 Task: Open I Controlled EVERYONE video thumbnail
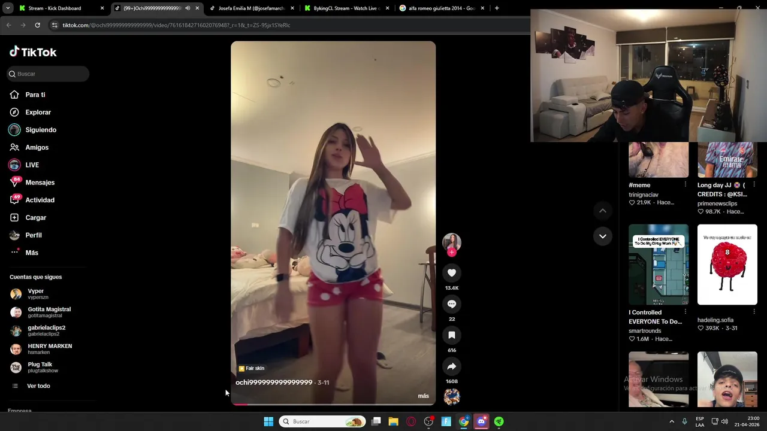659,265
